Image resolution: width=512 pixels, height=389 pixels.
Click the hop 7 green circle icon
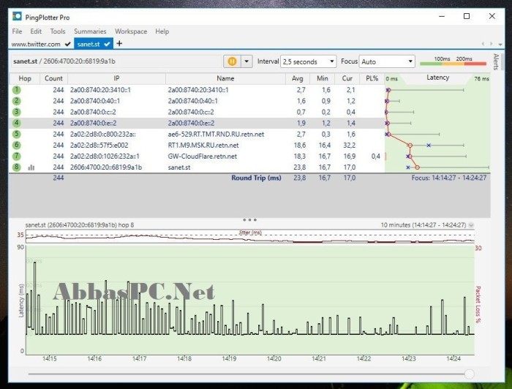coord(16,156)
